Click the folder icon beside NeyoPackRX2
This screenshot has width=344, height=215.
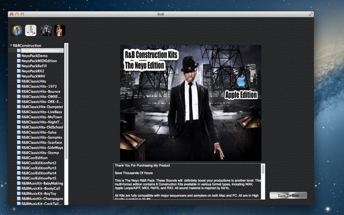coord(19,71)
